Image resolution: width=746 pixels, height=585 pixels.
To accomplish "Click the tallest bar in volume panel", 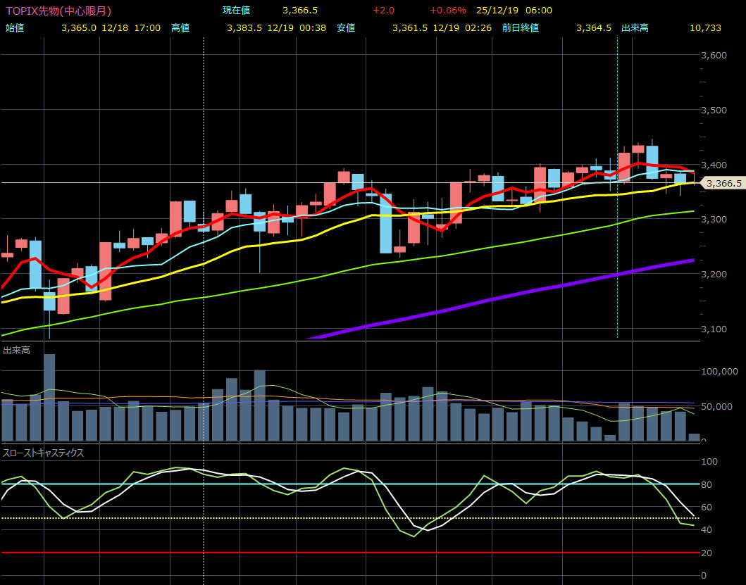I will (x=49, y=397).
